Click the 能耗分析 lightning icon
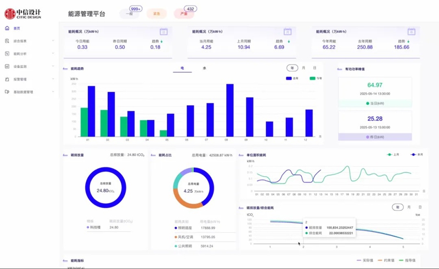 point(7,53)
